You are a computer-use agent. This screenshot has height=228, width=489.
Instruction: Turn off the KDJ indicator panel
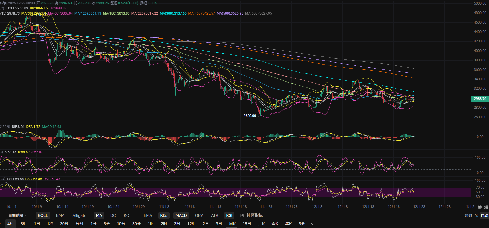(x=164, y=215)
